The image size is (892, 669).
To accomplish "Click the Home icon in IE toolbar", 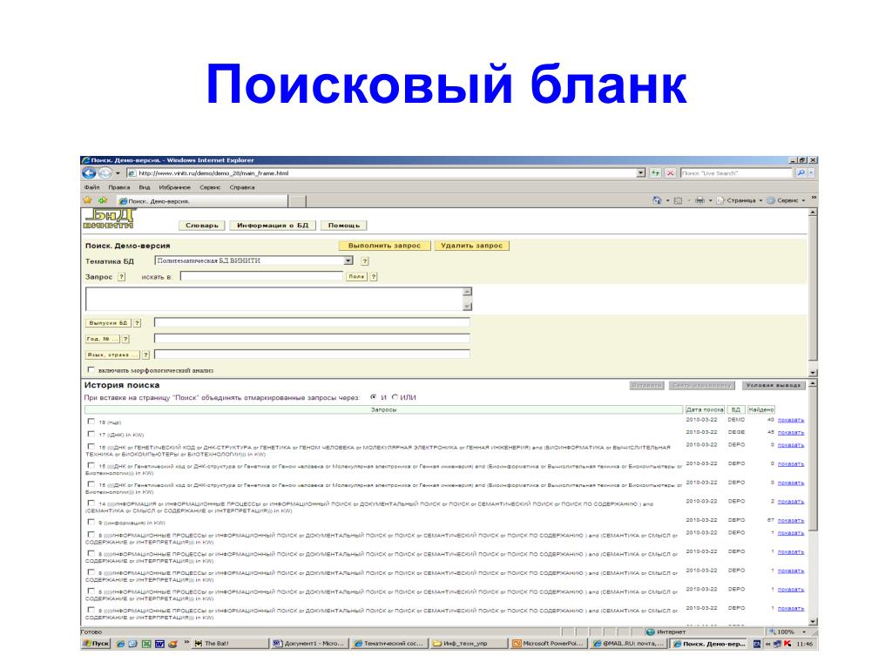I will 657,200.
